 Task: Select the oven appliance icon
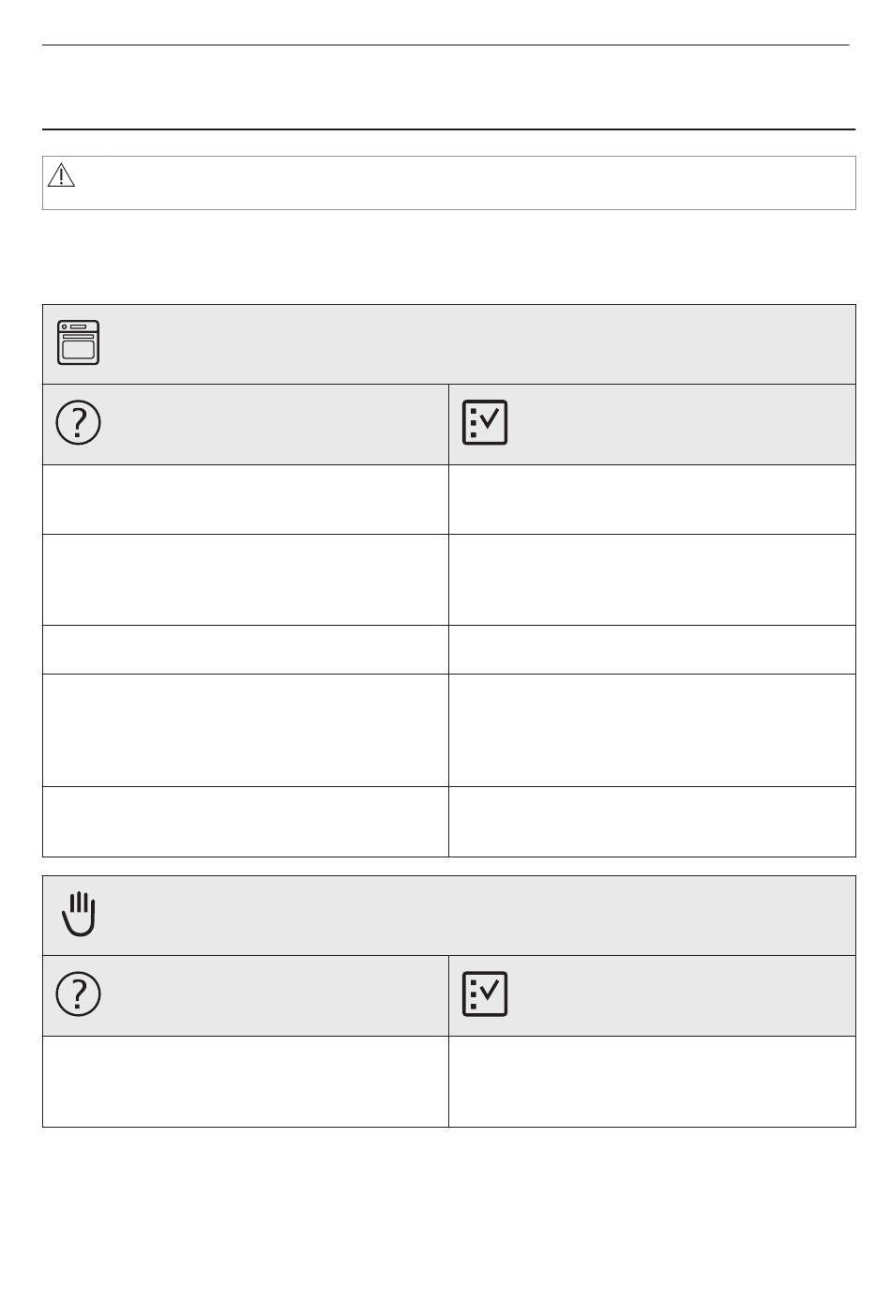point(79,342)
